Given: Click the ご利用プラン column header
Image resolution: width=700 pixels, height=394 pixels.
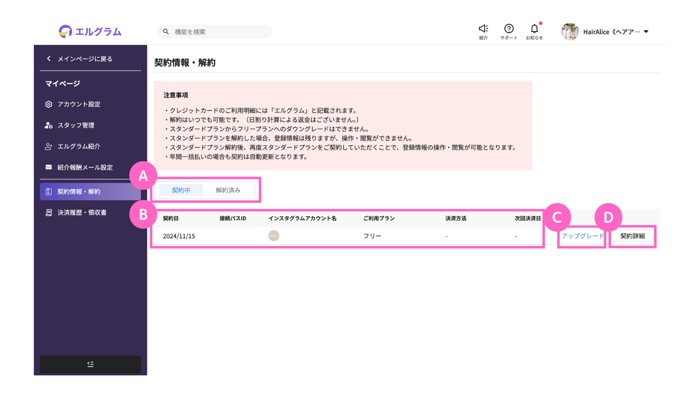Looking at the screenshot, I should (x=379, y=219).
